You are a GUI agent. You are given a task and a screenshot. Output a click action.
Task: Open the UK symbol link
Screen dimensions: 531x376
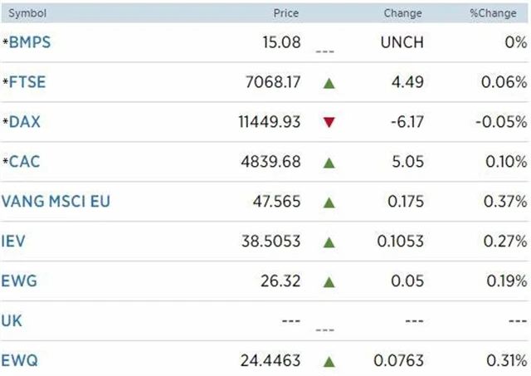click(12, 321)
